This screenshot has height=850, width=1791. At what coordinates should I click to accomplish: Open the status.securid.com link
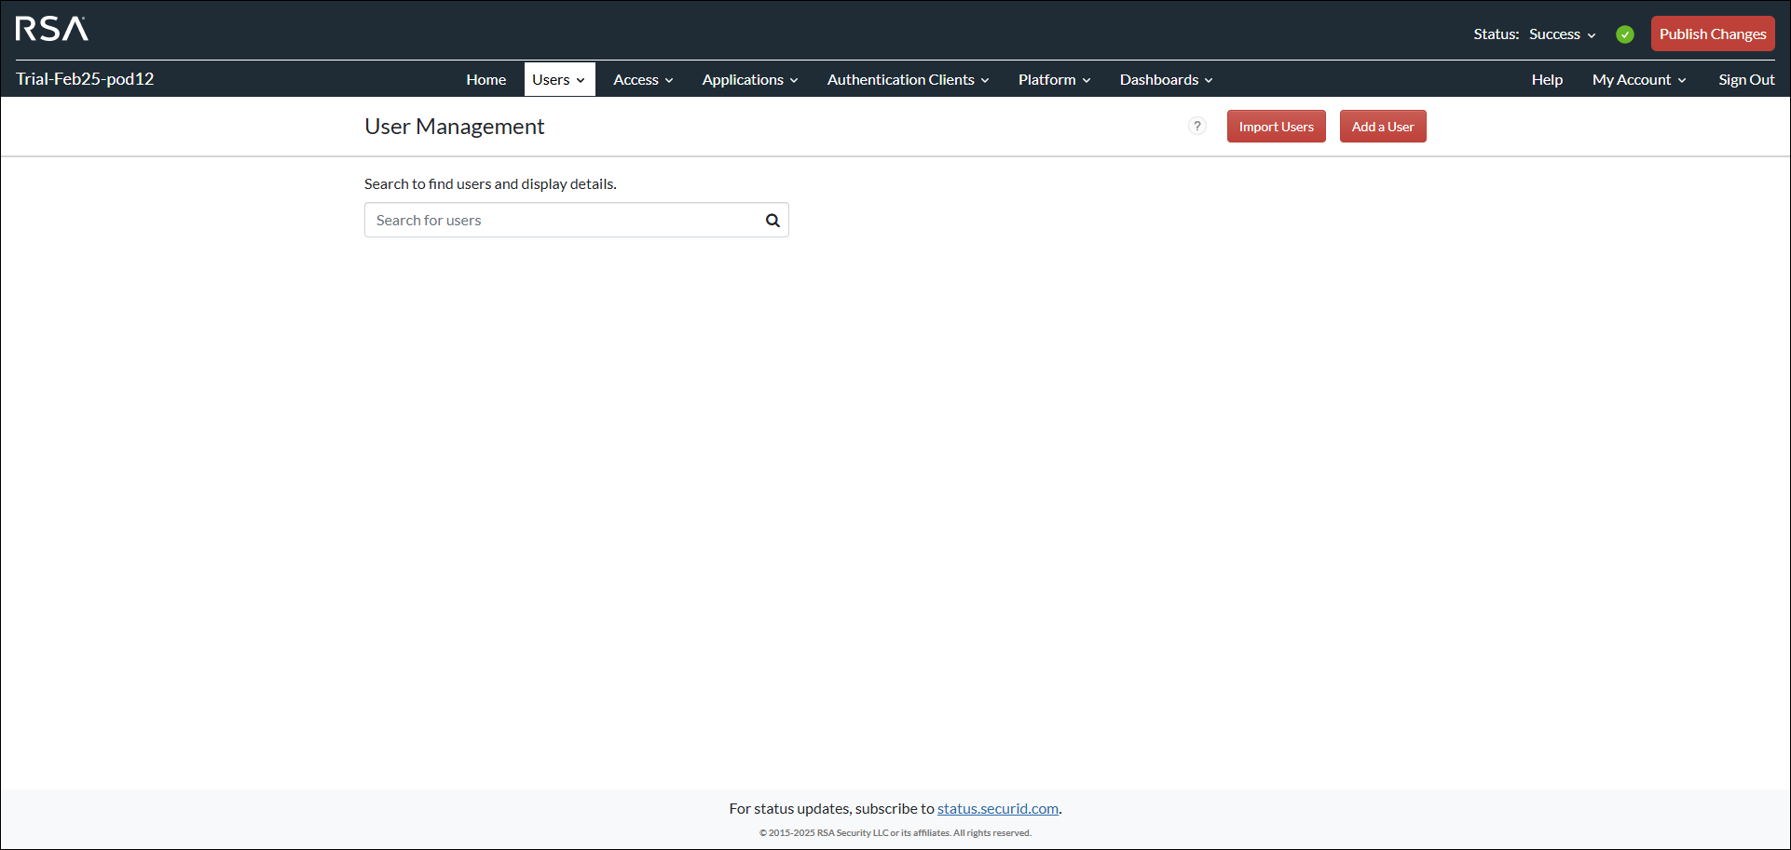(997, 809)
